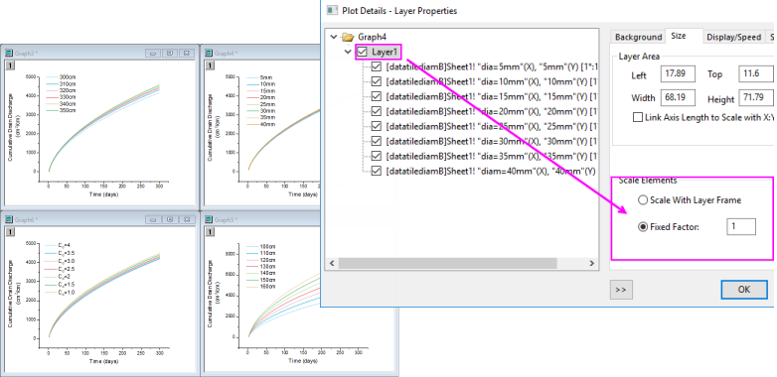This screenshot has height=377, width=777.
Task: Click the Graph3 window title icon
Action: tap(9, 53)
